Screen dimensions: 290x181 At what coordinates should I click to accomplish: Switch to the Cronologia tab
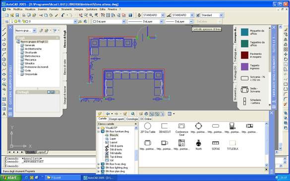tap(132, 119)
